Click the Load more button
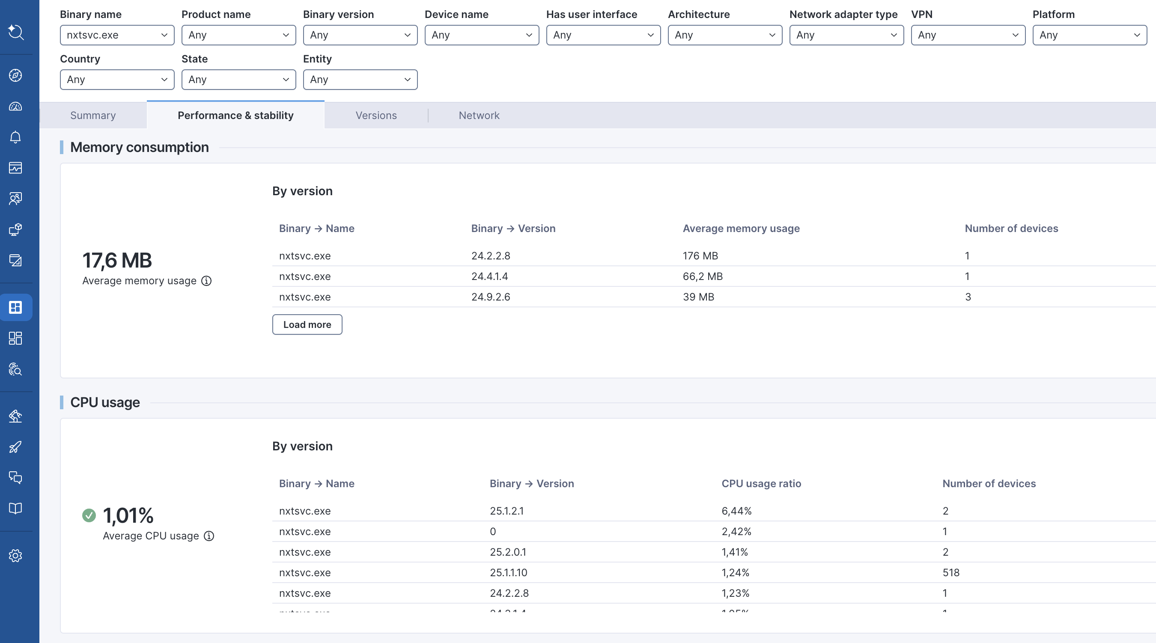The height and width of the screenshot is (643, 1156). [307, 324]
